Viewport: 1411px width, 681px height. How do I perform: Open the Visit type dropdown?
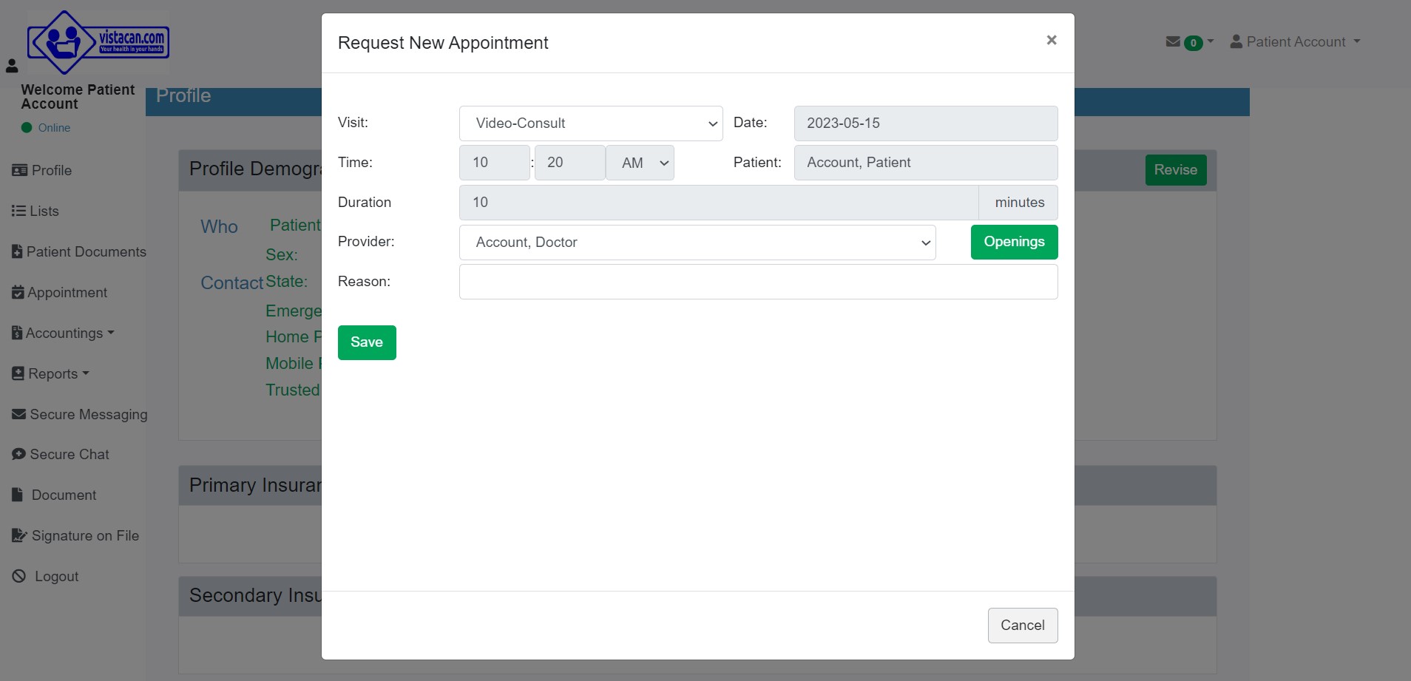591,123
